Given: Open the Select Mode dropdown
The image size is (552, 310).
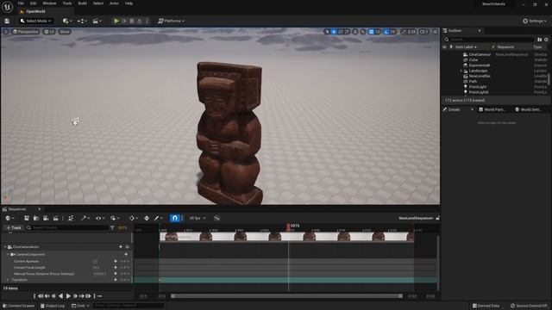Looking at the screenshot, I should (x=36, y=21).
